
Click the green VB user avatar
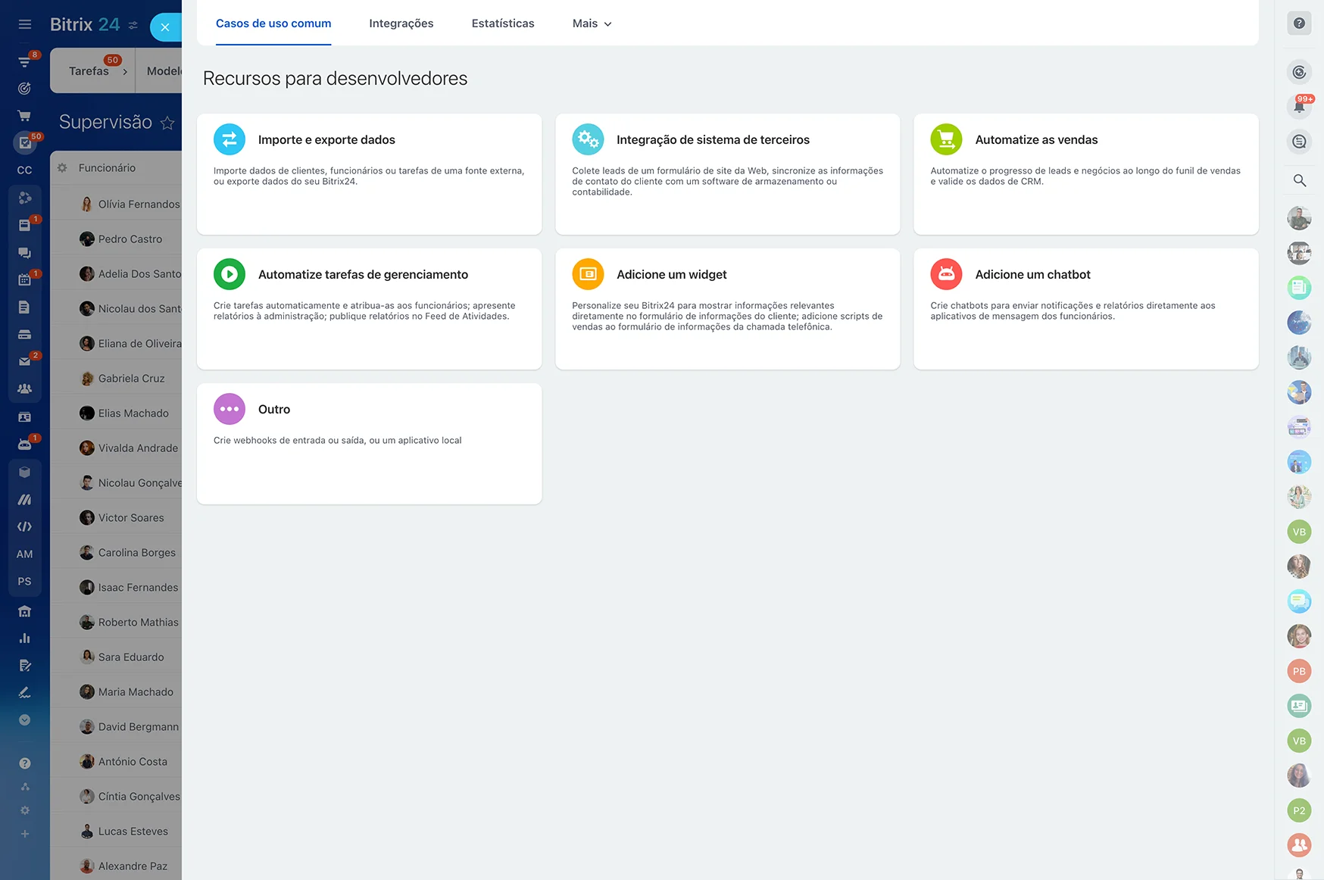1299,532
